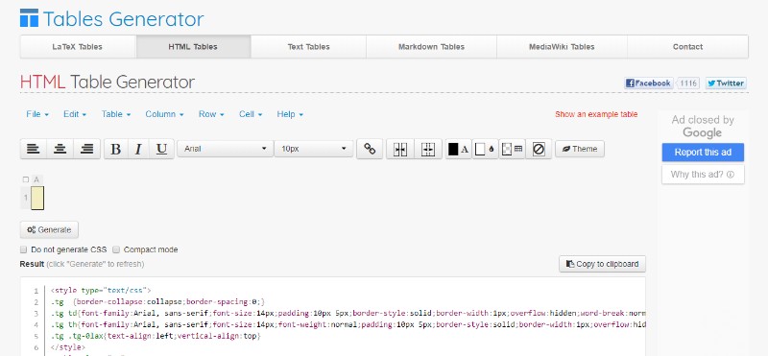Viewport: 768px width, 356px height.
Task: Toggle bold formatting
Action: 116,149
